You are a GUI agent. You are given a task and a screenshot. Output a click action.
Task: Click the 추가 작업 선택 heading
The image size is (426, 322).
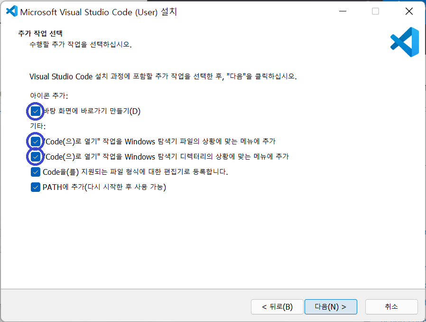(40, 33)
